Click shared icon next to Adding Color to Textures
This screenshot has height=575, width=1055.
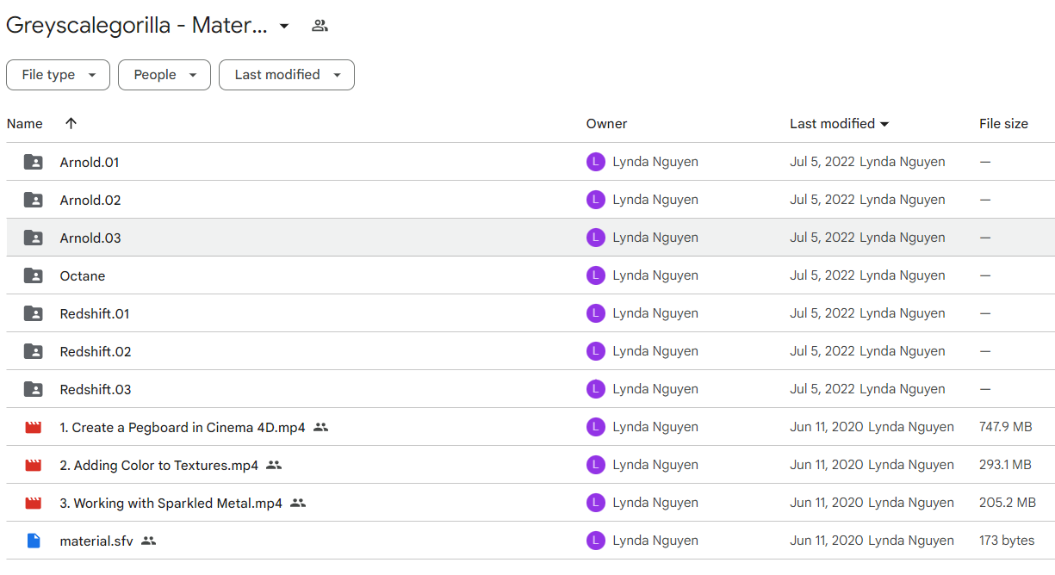coord(274,465)
